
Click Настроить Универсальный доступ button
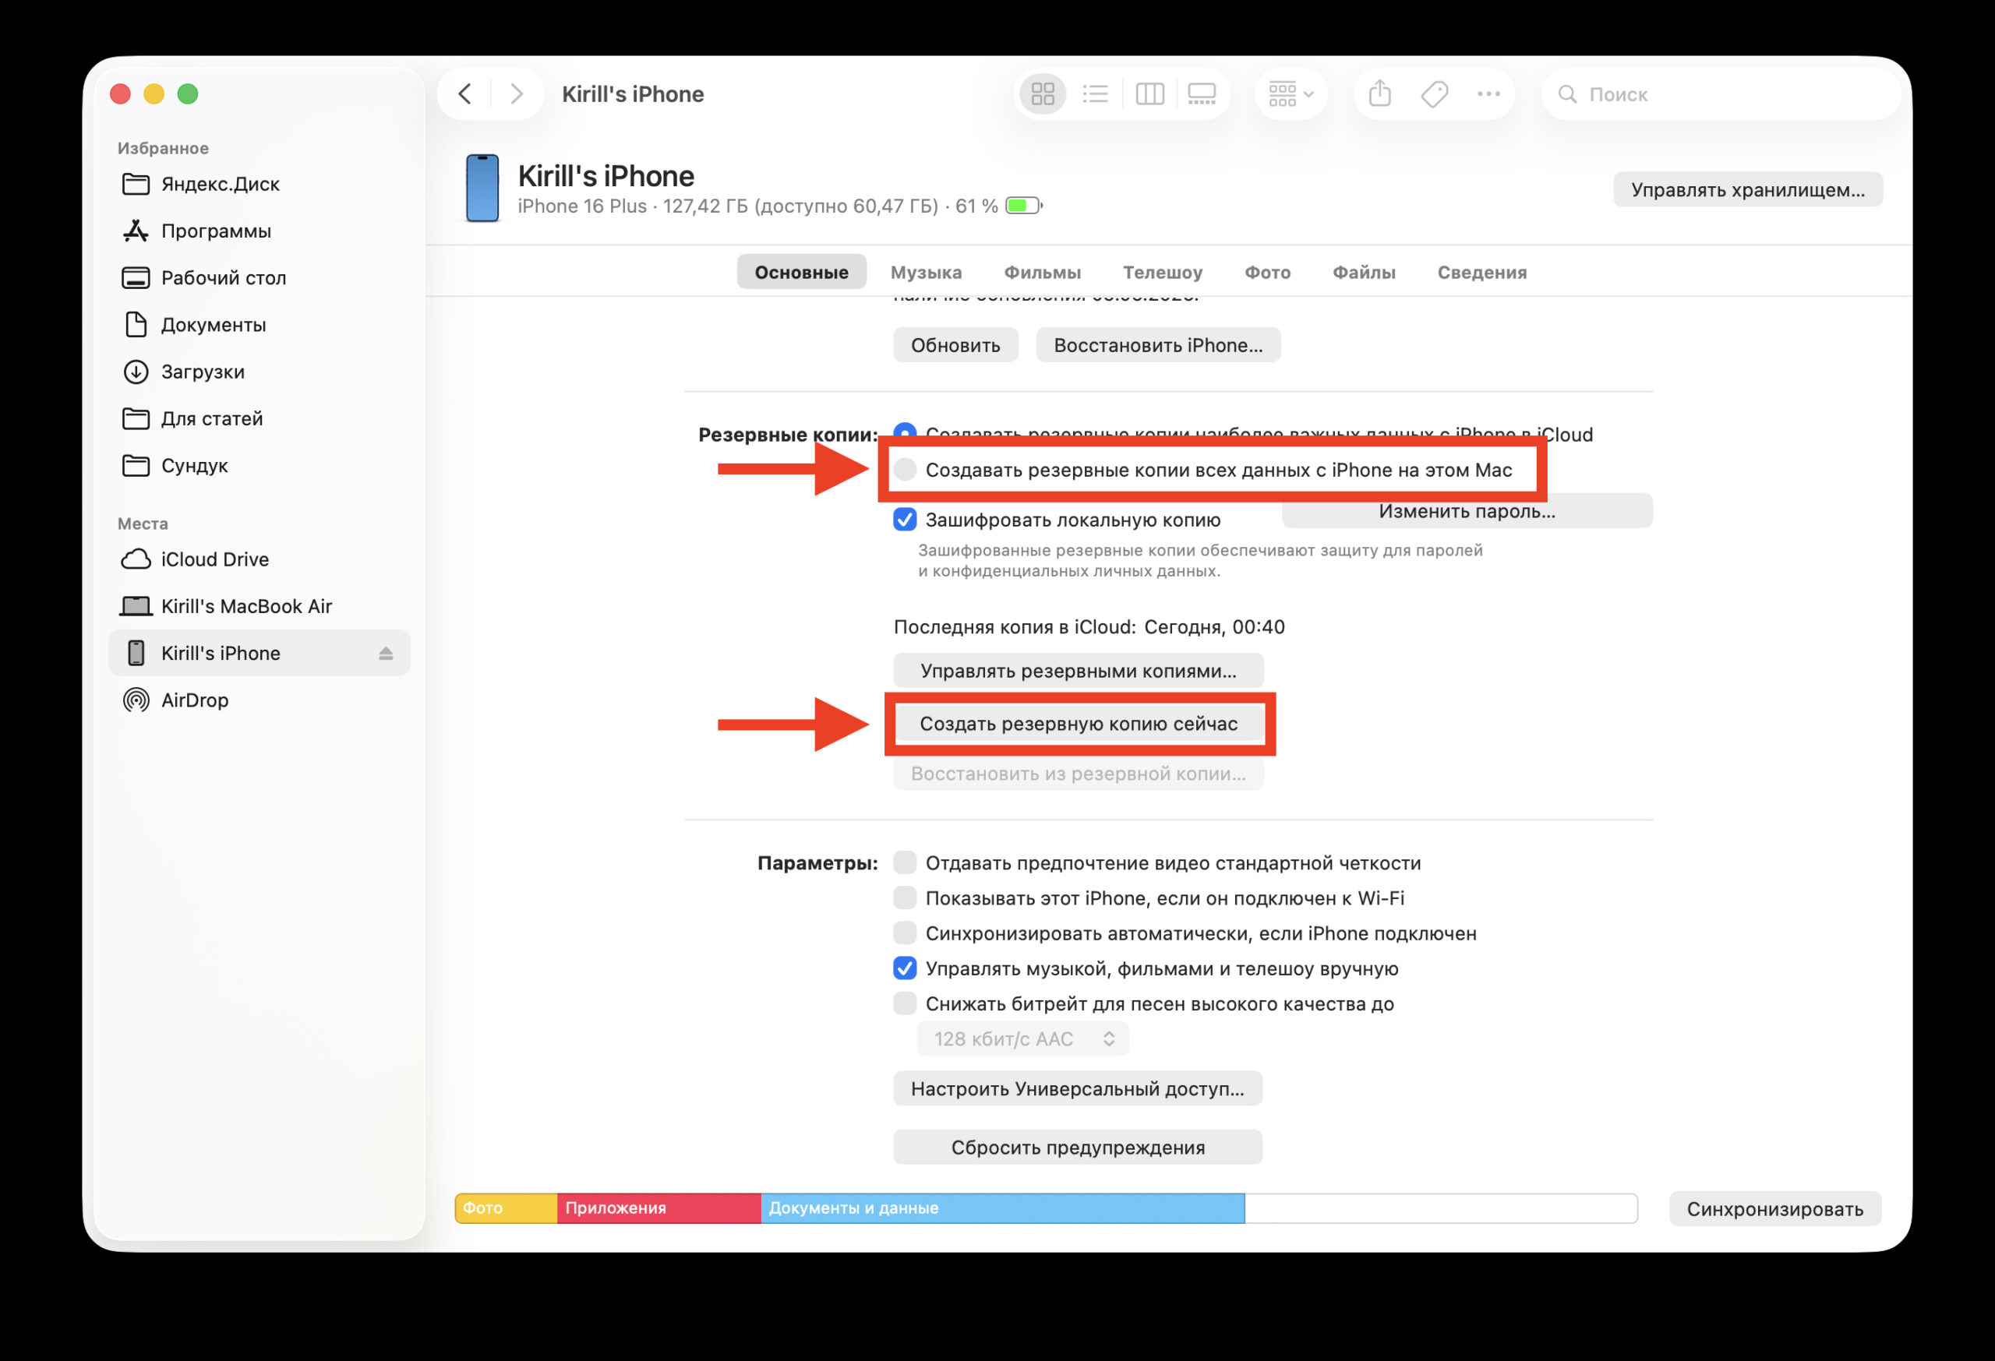point(1077,1088)
